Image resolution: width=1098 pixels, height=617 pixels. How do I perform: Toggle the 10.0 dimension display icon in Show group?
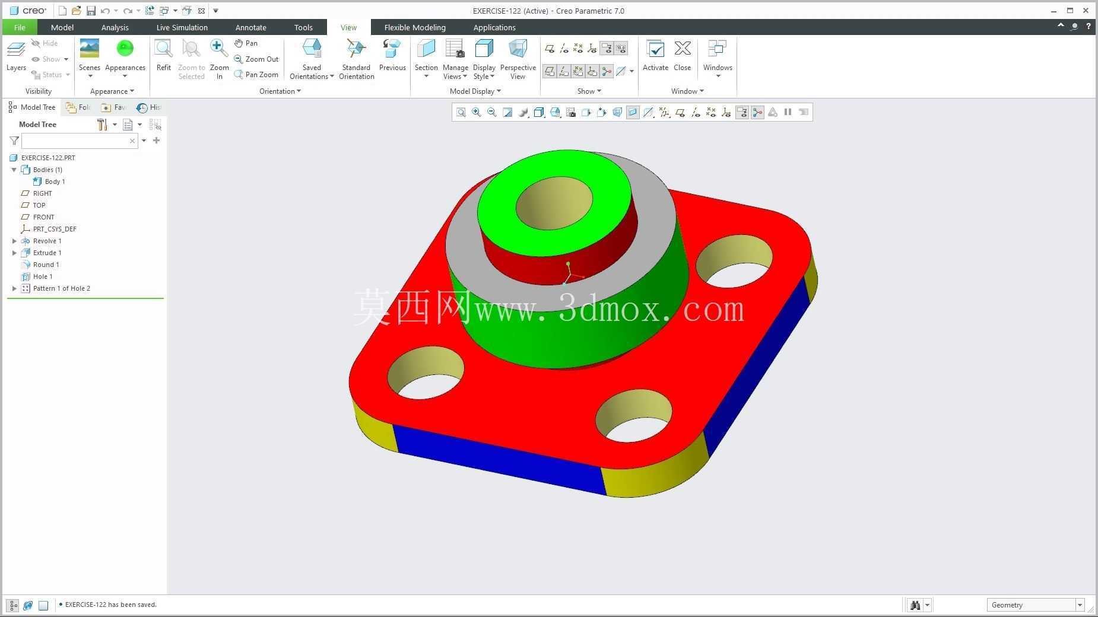[x=621, y=49]
